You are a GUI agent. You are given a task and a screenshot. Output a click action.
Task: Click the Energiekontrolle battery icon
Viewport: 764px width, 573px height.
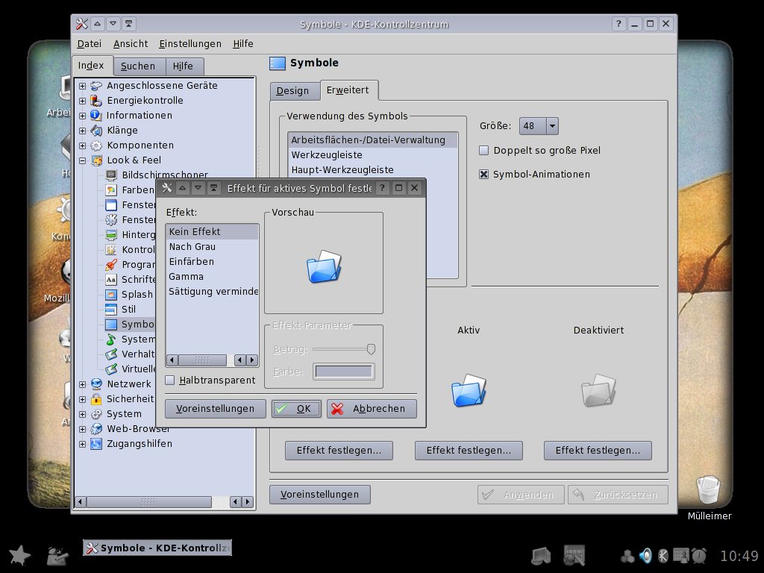[x=96, y=101]
